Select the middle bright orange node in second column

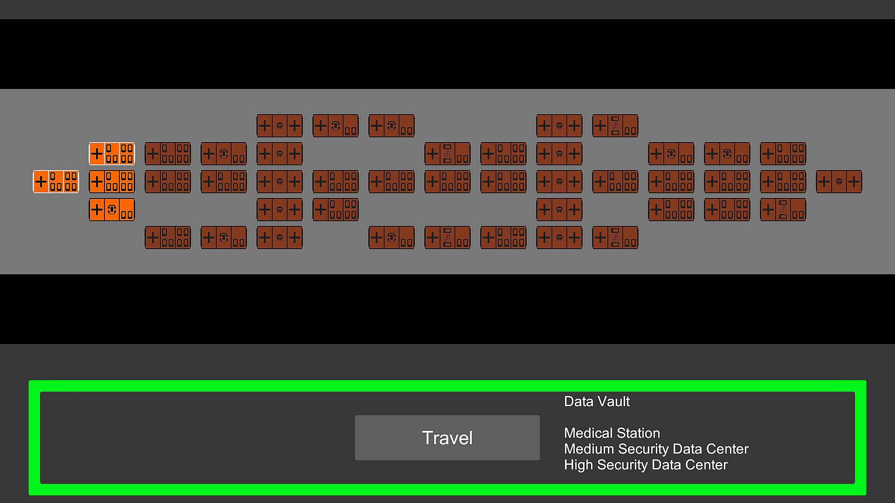[x=112, y=182]
